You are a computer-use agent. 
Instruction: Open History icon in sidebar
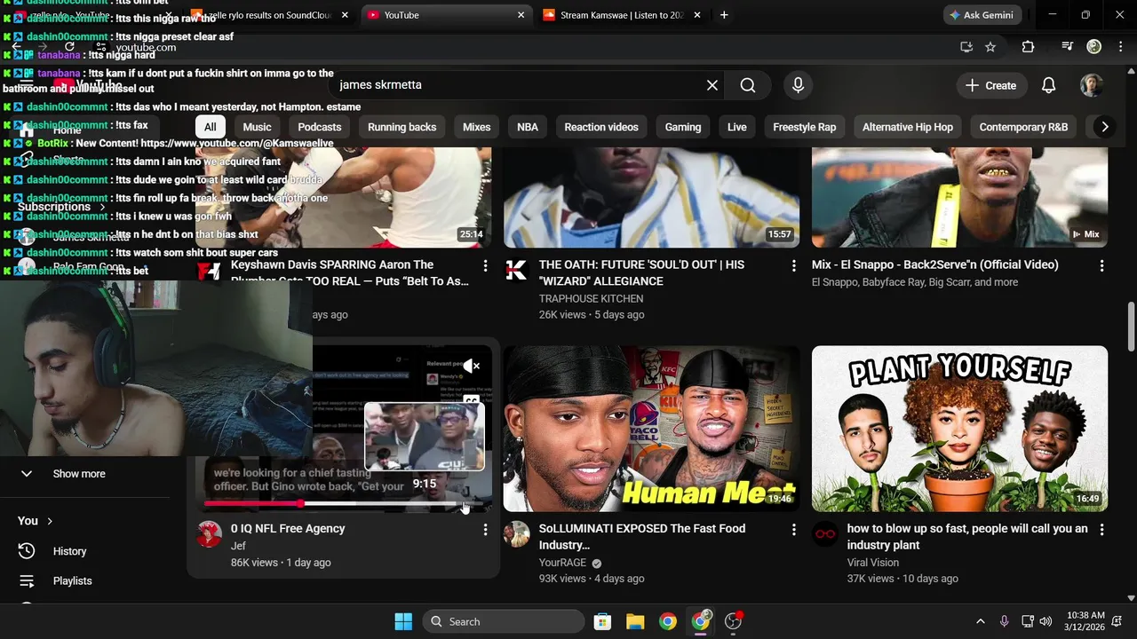pyautogui.click(x=27, y=551)
